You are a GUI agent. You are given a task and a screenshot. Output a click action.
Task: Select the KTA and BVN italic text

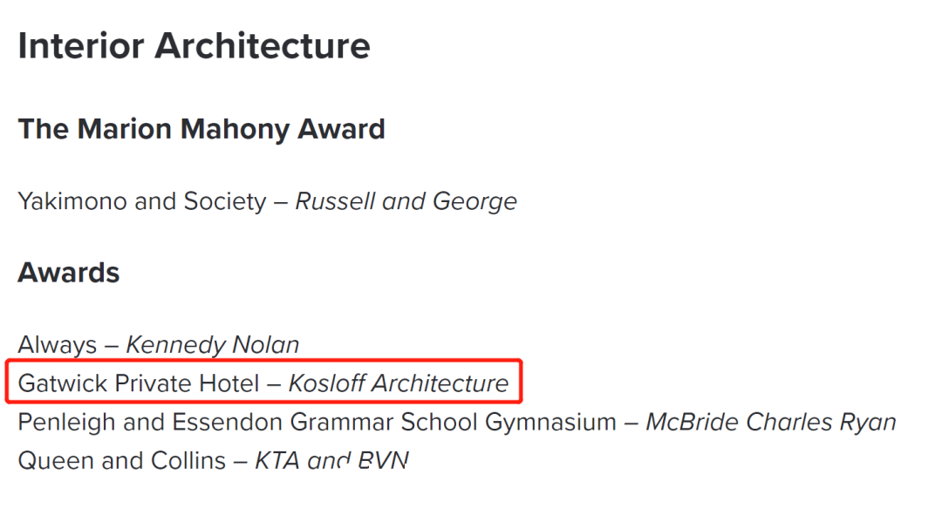click(x=332, y=461)
